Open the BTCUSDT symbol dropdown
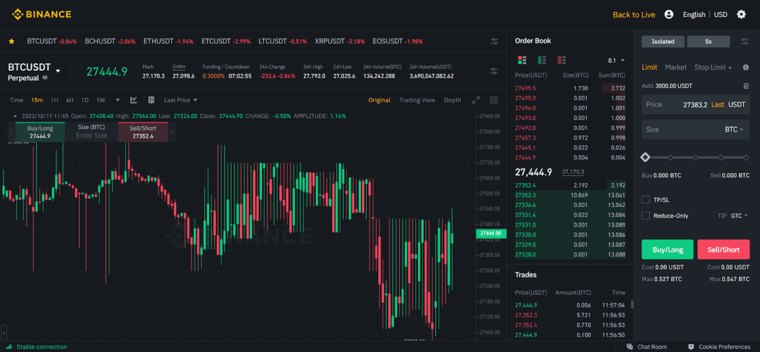The height and width of the screenshot is (352, 760). click(x=58, y=71)
